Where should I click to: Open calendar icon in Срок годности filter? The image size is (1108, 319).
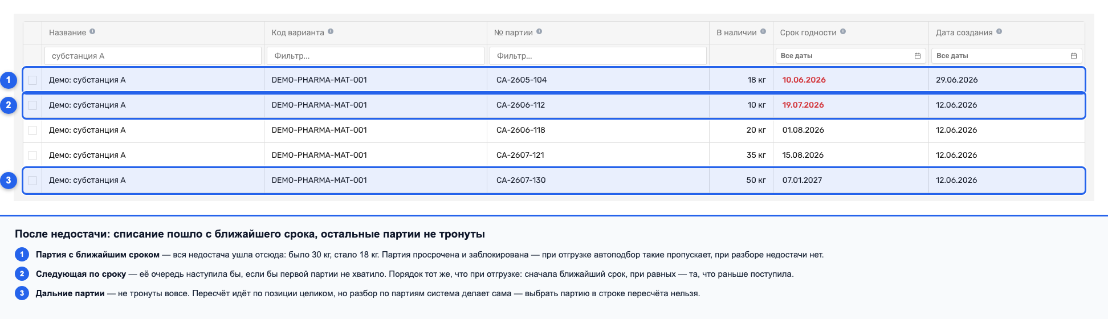pyautogui.click(x=918, y=56)
